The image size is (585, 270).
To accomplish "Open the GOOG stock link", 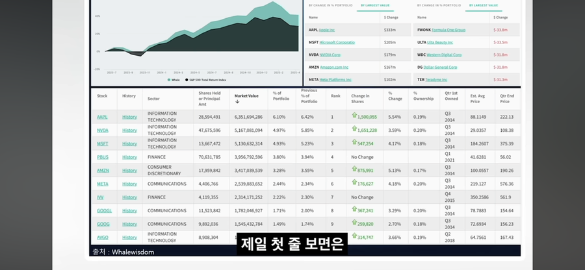I will pos(103,224).
